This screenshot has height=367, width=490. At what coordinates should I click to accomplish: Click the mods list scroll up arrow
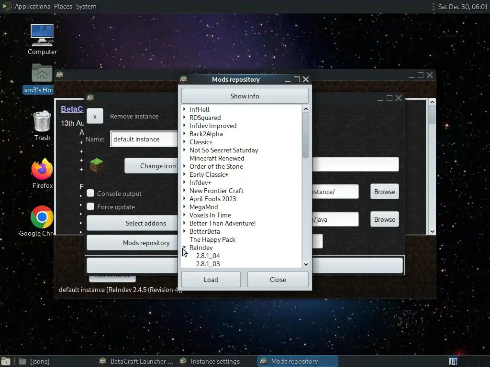[x=306, y=109]
